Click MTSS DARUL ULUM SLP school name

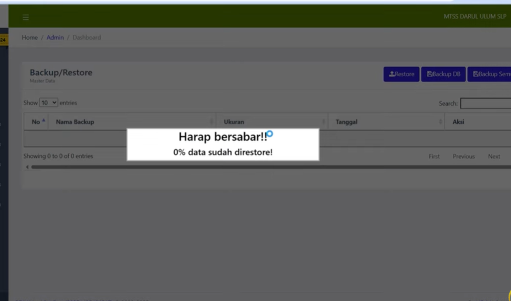click(475, 16)
